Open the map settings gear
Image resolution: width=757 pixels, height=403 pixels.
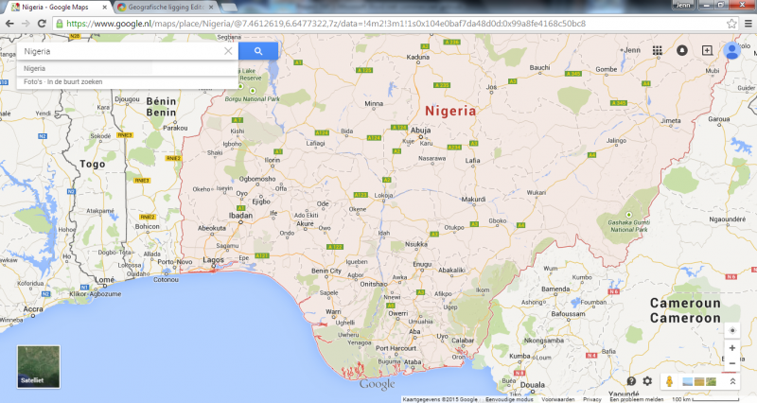647,381
